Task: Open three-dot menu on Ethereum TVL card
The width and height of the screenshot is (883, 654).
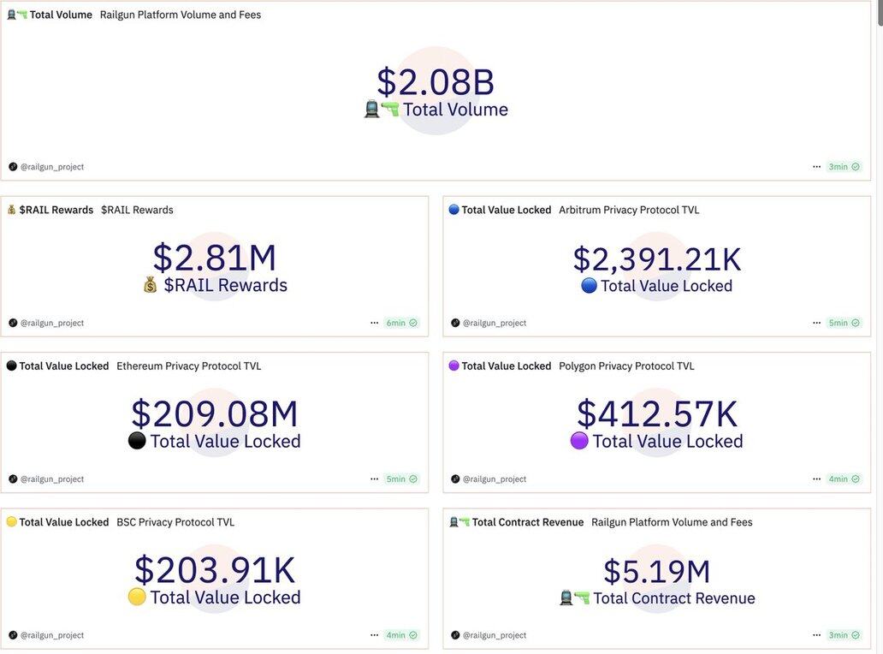Action: (374, 479)
